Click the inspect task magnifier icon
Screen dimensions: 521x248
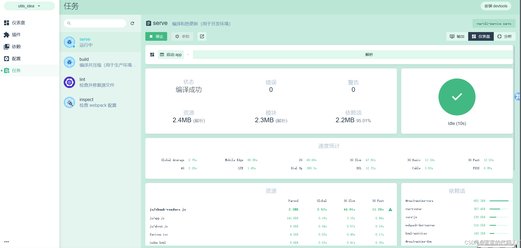[x=69, y=102]
